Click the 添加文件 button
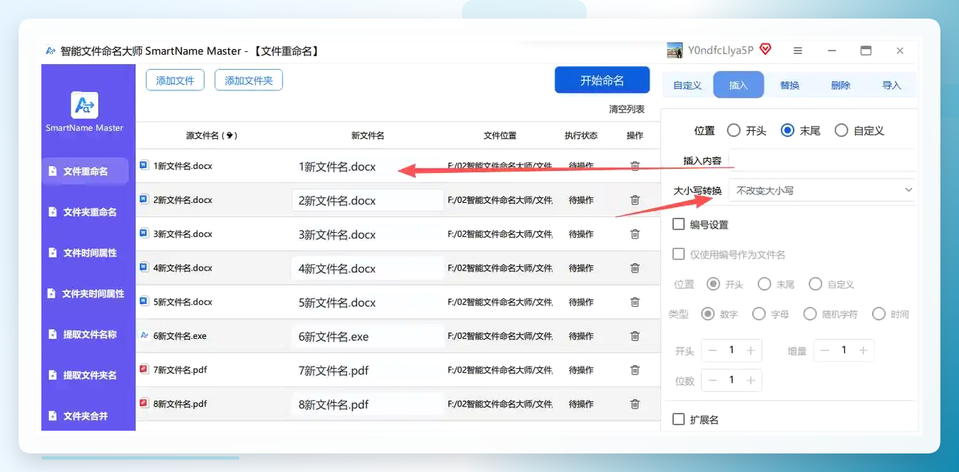Image resolution: width=959 pixels, height=472 pixels. 175,80
